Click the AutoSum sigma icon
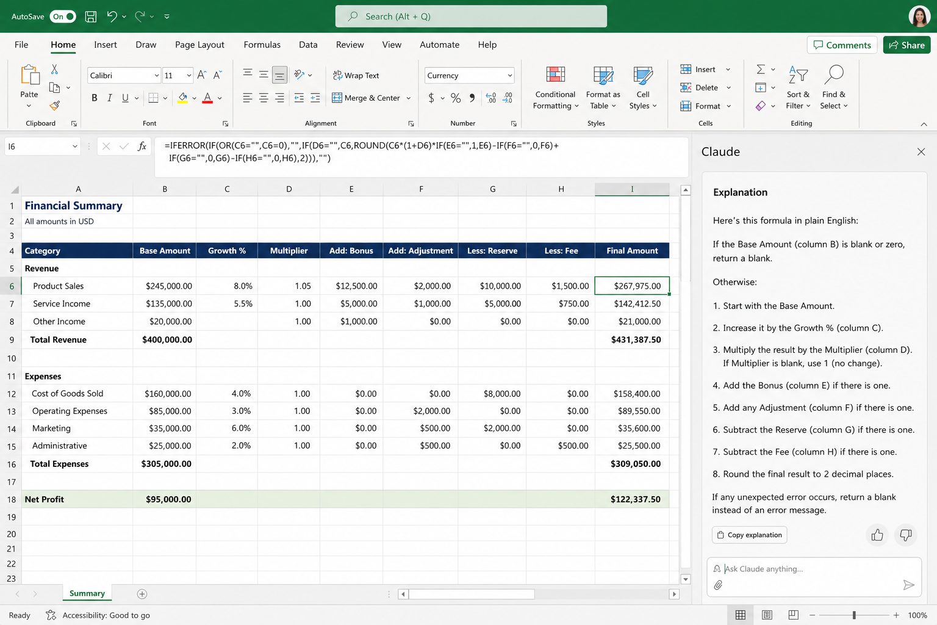Image resolution: width=937 pixels, height=625 pixels. pos(761,70)
